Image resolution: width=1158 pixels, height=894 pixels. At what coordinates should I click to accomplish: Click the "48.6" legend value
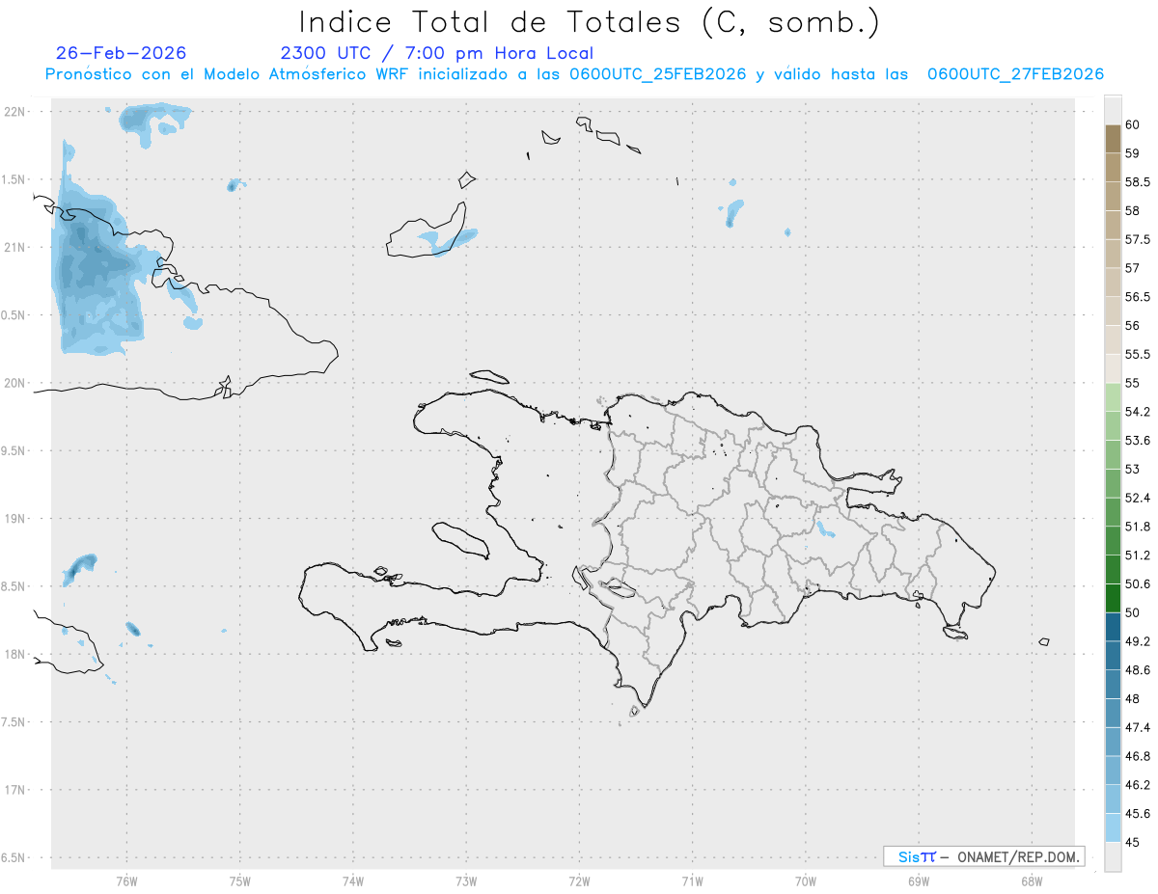tap(1137, 670)
